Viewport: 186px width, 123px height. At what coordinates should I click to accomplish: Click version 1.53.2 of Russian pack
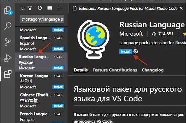tap(58, 57)
